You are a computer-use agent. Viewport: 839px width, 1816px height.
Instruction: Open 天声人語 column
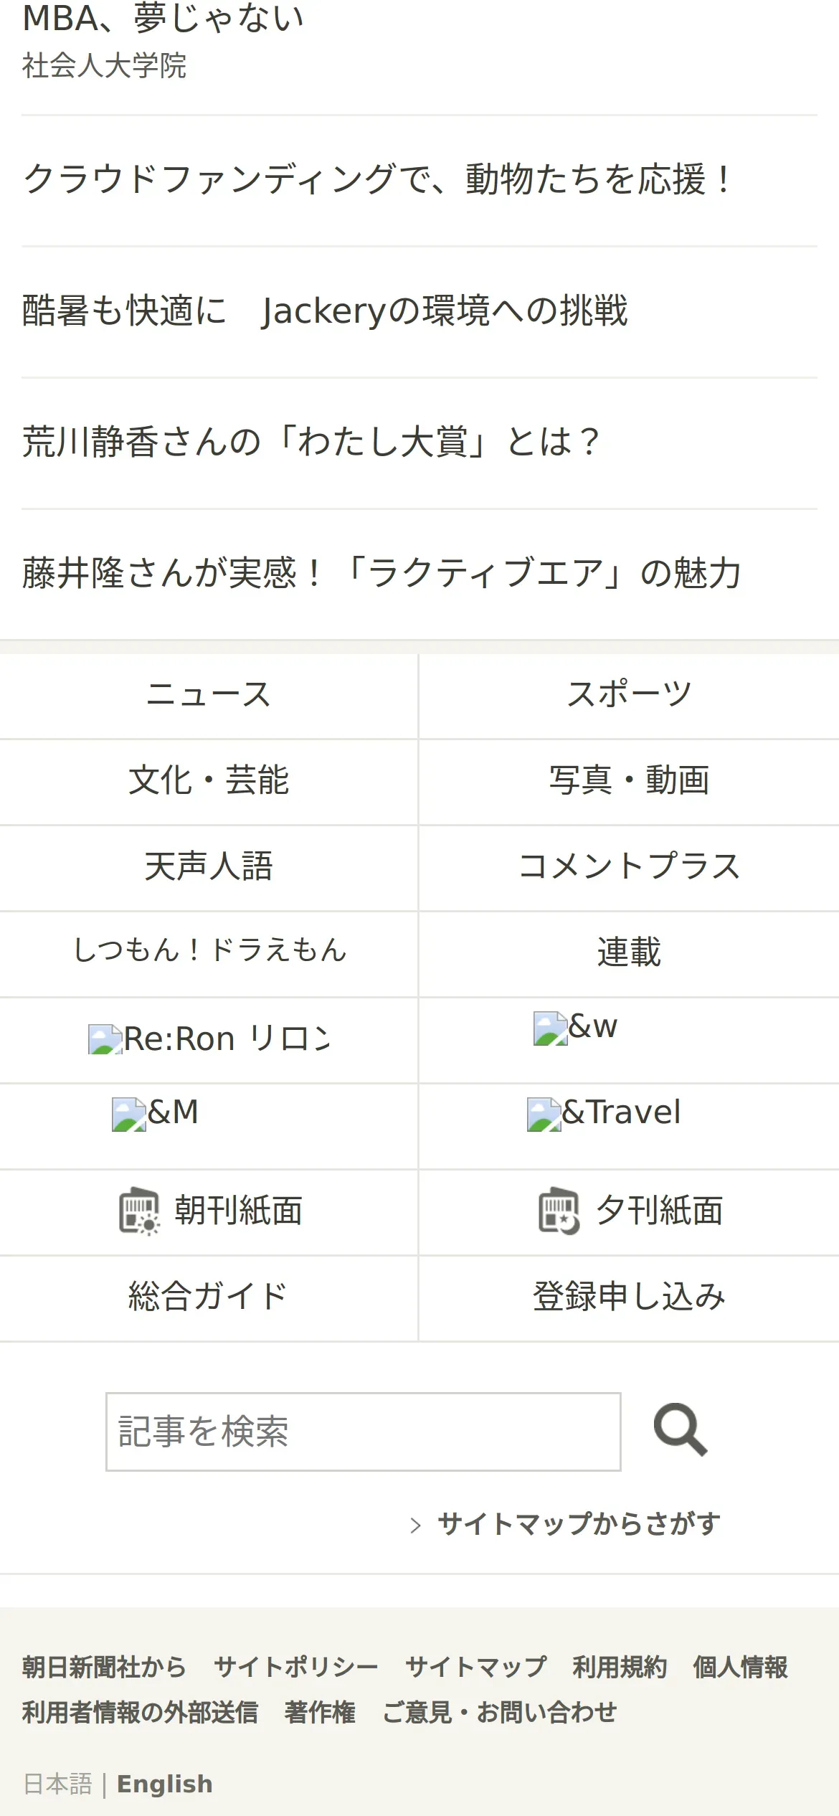pyautogui.click(x=209, y=867)
